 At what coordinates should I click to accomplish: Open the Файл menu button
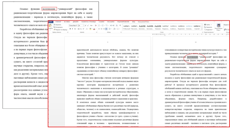coord(50,22)
